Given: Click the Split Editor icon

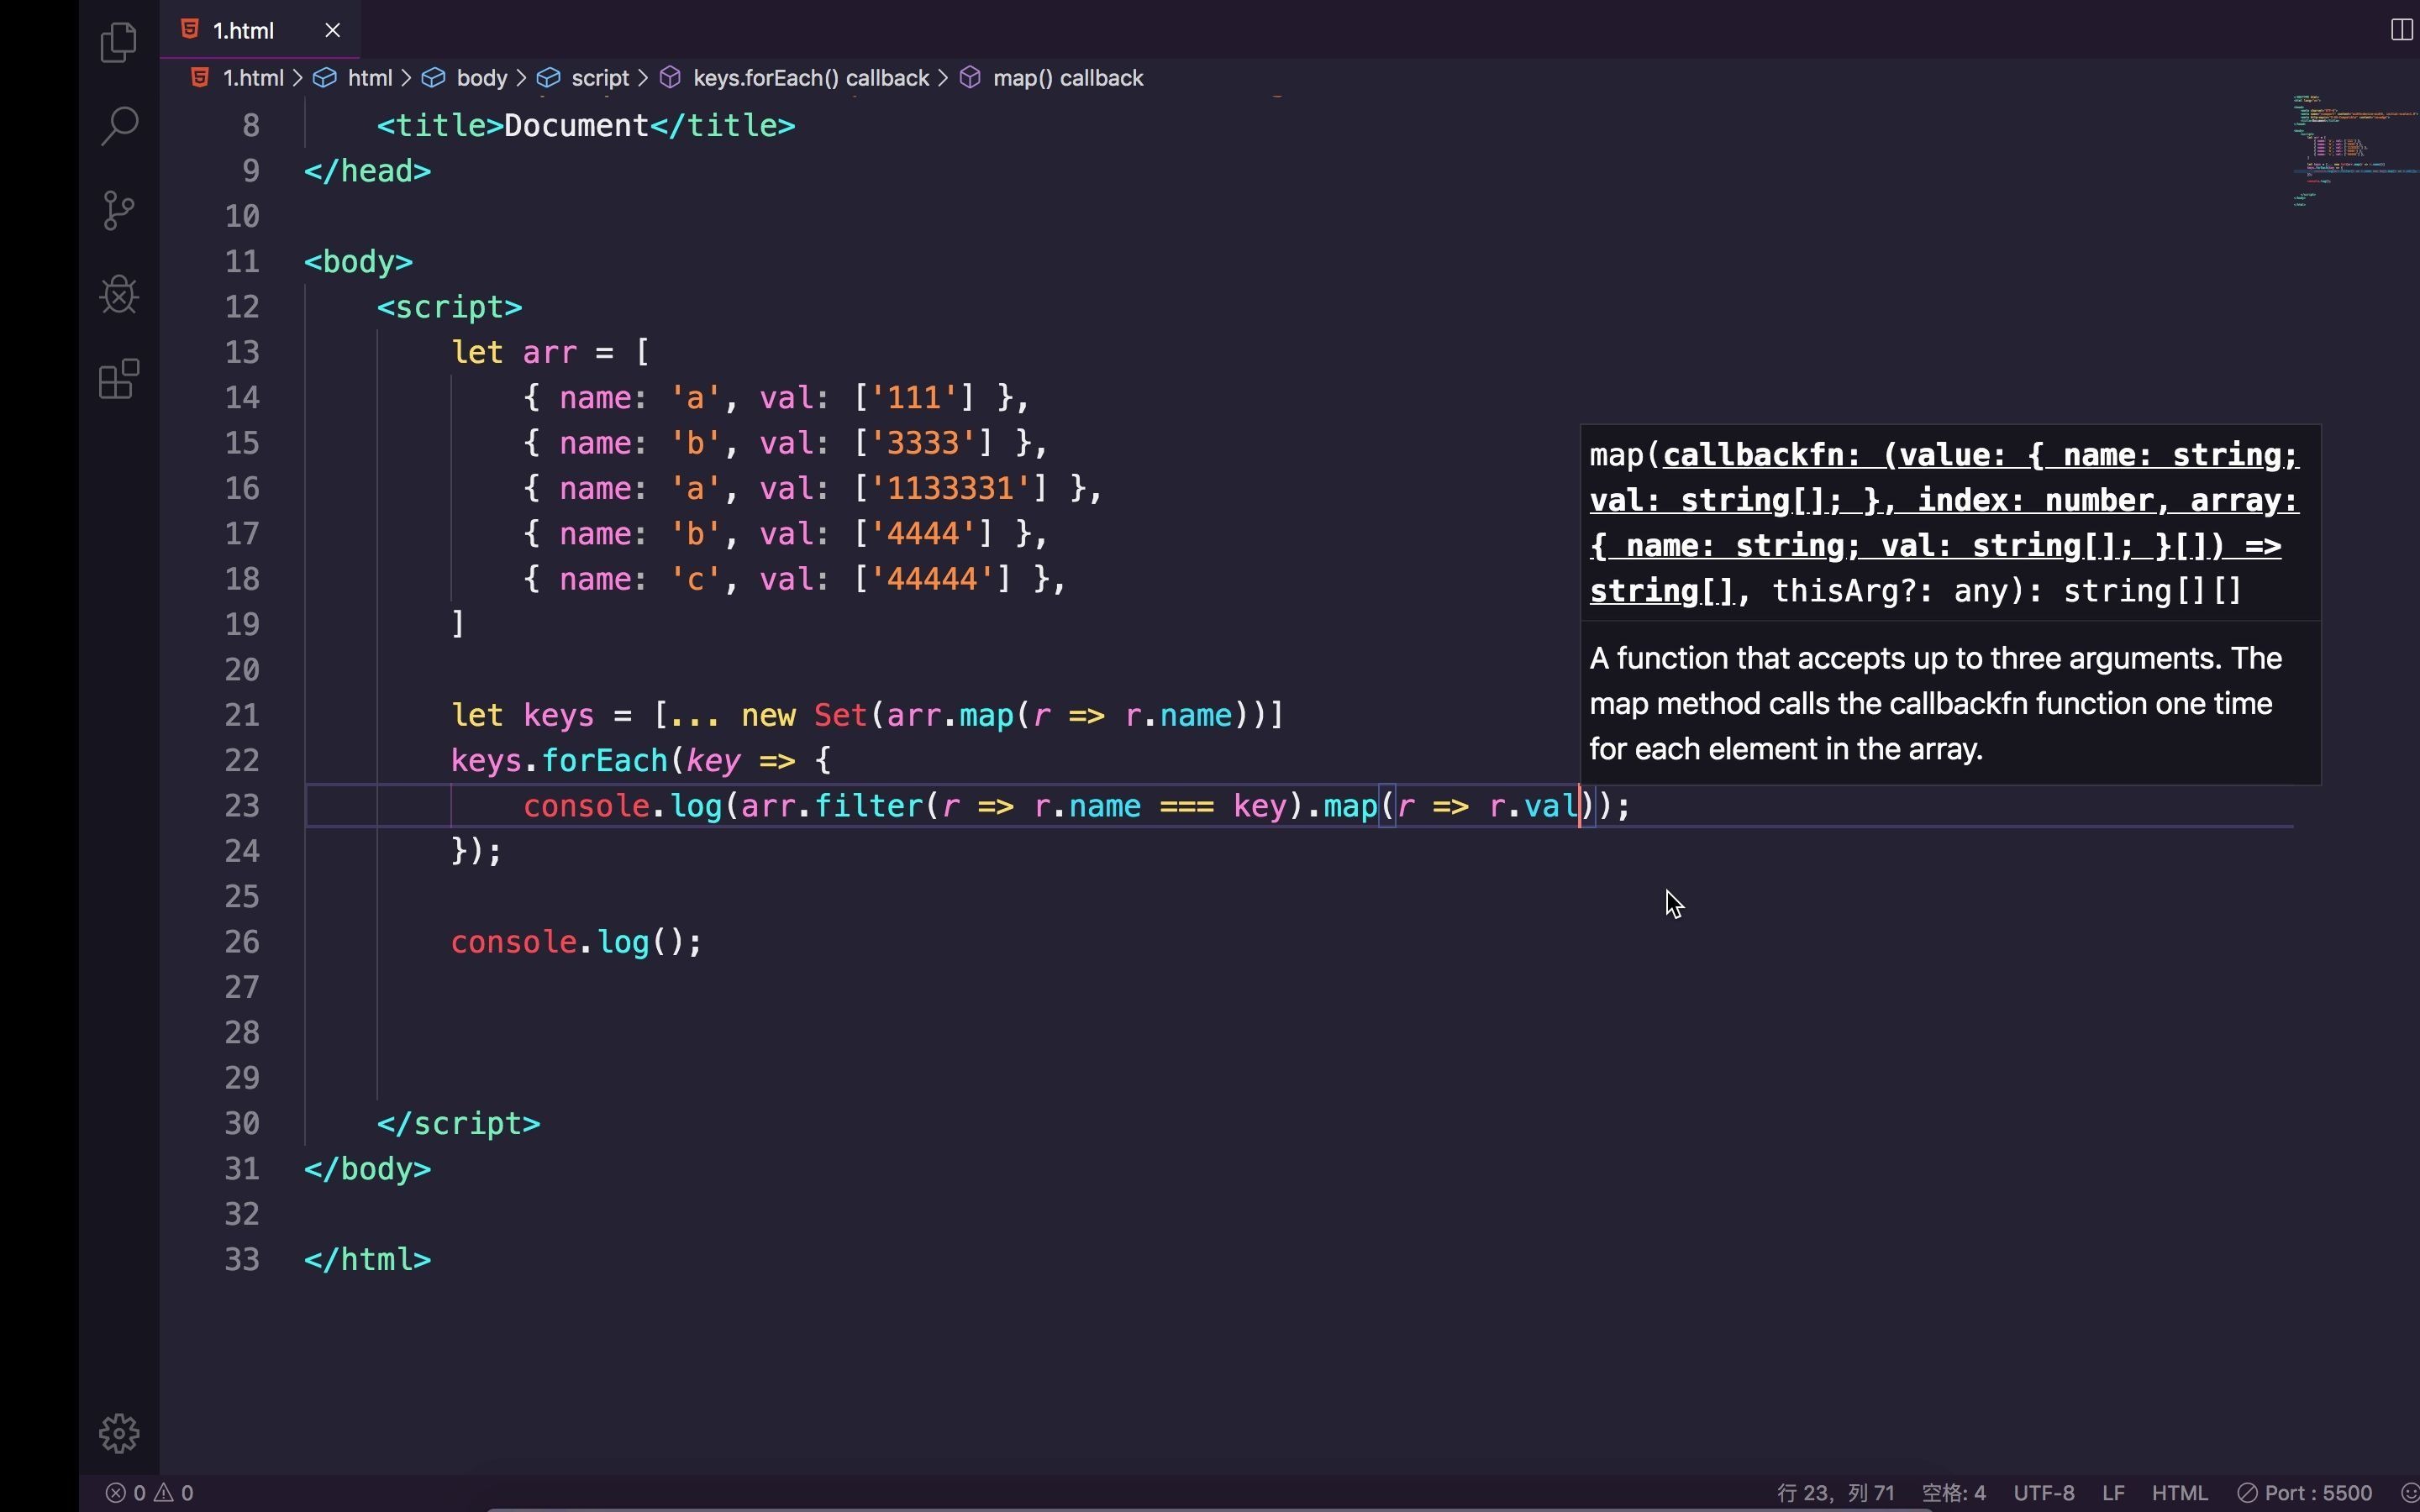Looking at the screenshot, I should [x=2401, y=30].
